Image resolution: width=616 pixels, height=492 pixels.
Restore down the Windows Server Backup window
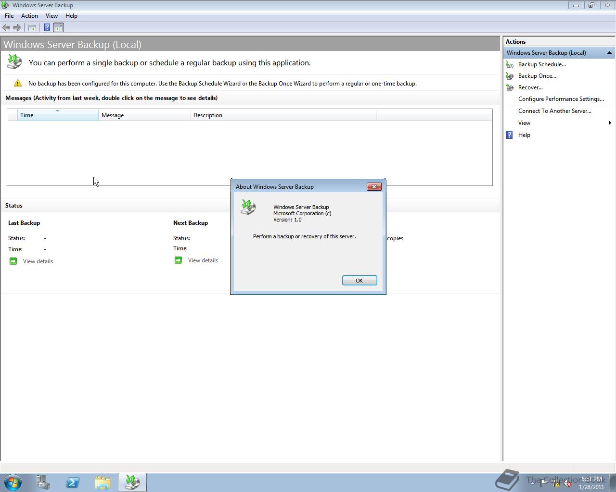[x=591, y=5]
